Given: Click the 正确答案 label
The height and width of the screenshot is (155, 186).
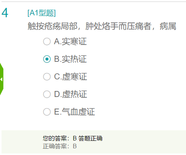Looking at the screenshot, I should [56, 146].
